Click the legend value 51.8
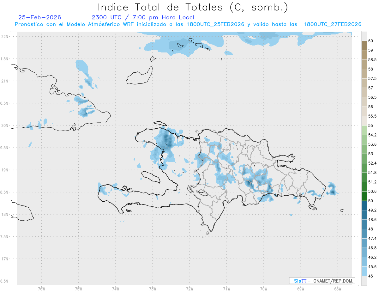Screen dimensions: 379x293 [372, 173]
